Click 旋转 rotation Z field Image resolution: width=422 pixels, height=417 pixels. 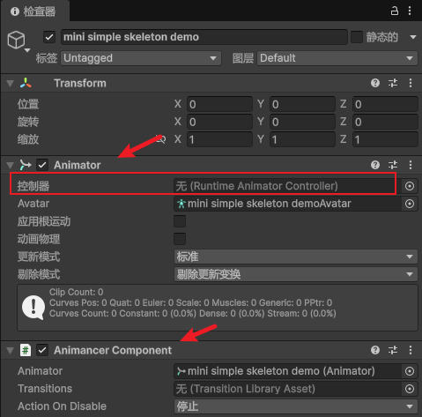tap(385, 122)
